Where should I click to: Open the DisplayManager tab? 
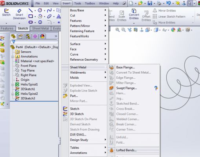coord(42,36)
